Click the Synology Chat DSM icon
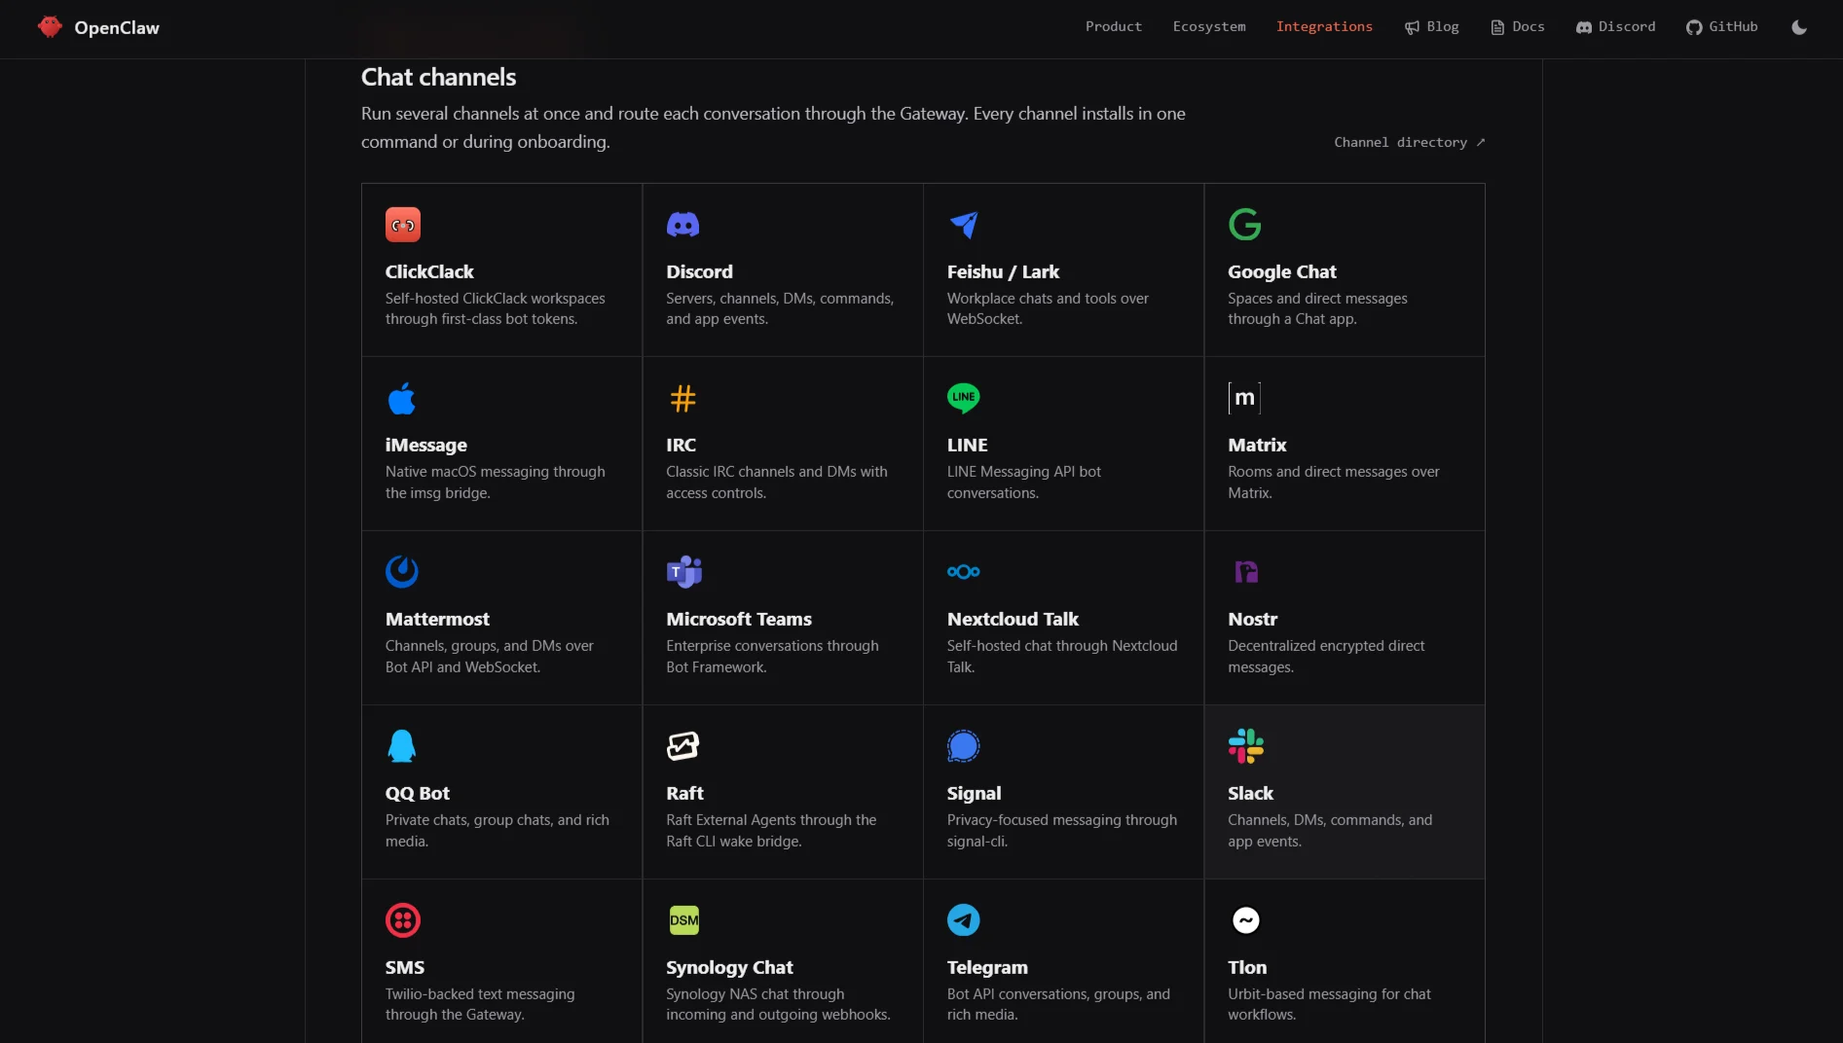 (684, 920)
